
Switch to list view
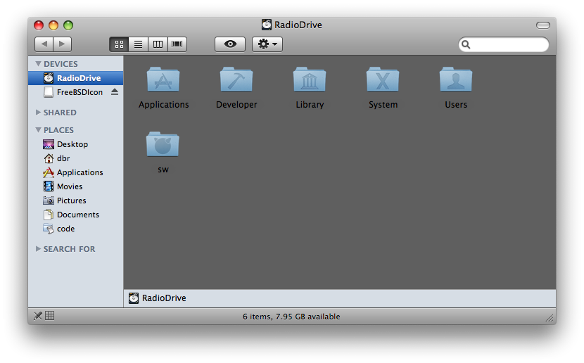138,44
